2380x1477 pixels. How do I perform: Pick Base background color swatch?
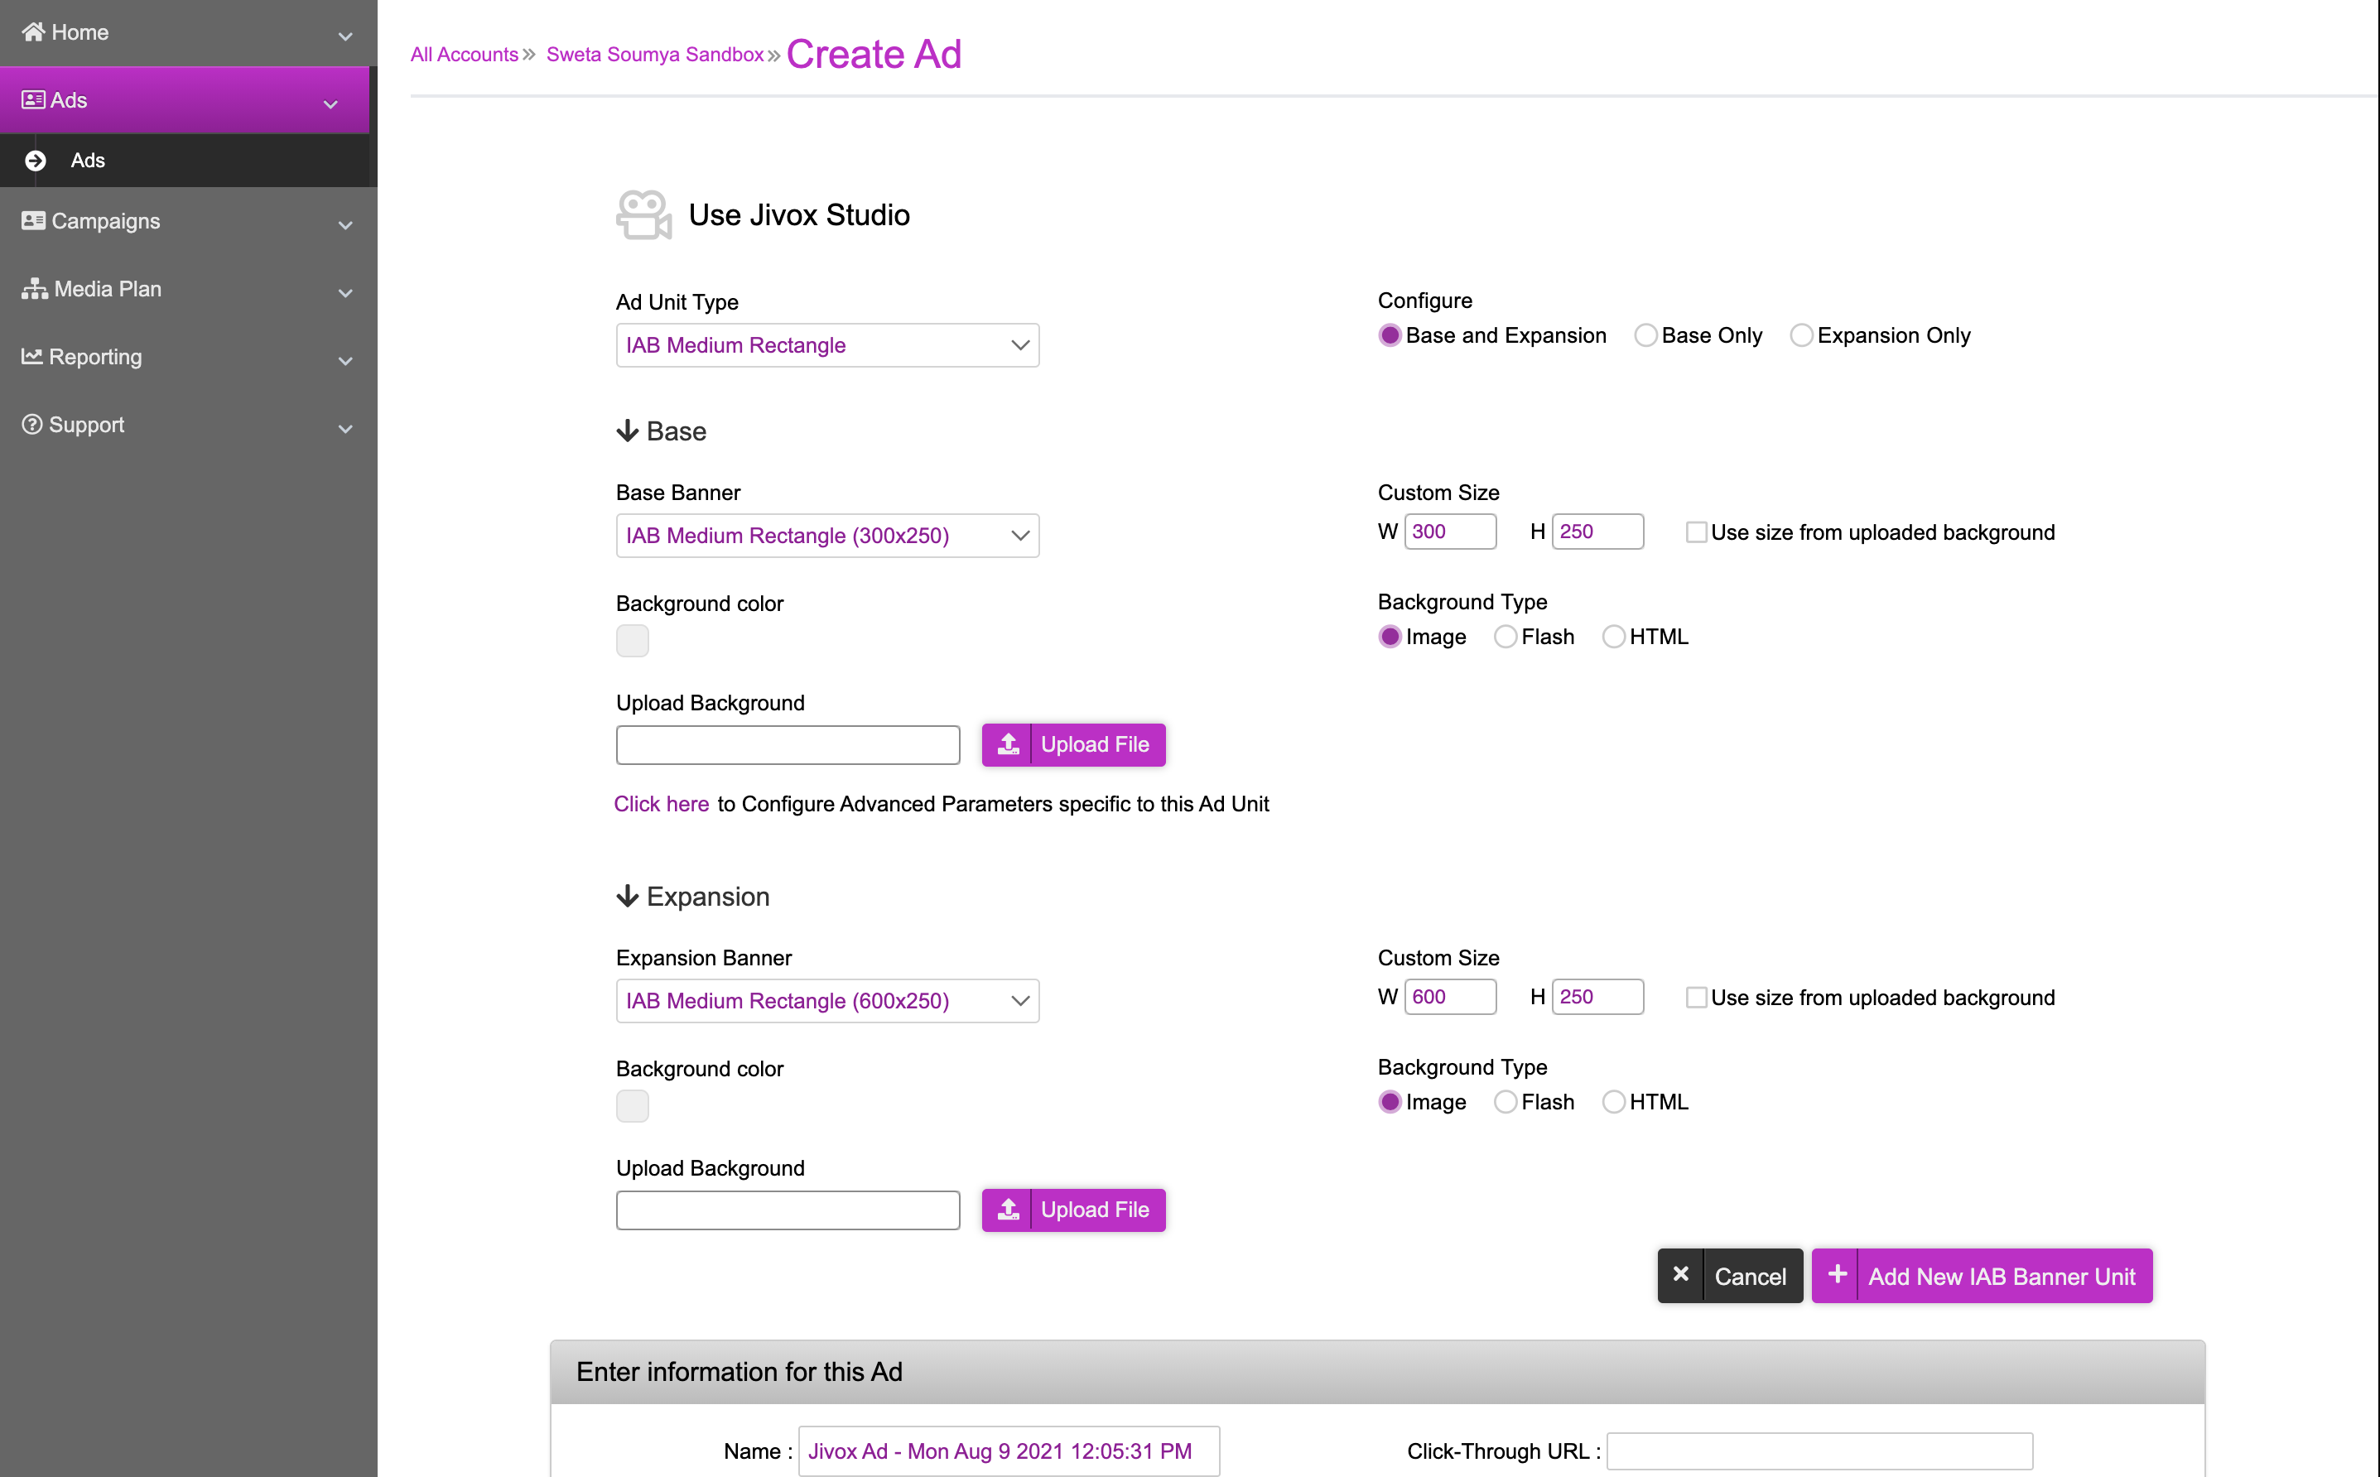(x=632, y=641)
